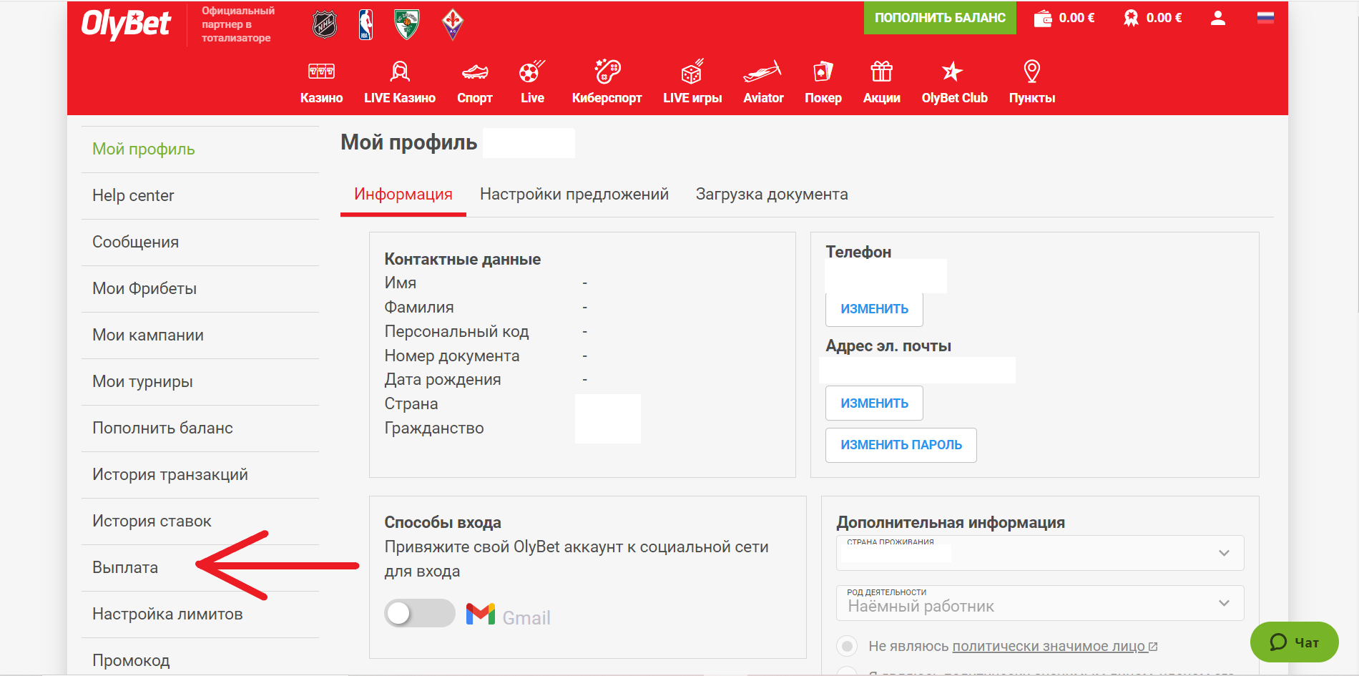Open the Live football icon
This screenshot has height=676, width=1359.
(532, 71)
